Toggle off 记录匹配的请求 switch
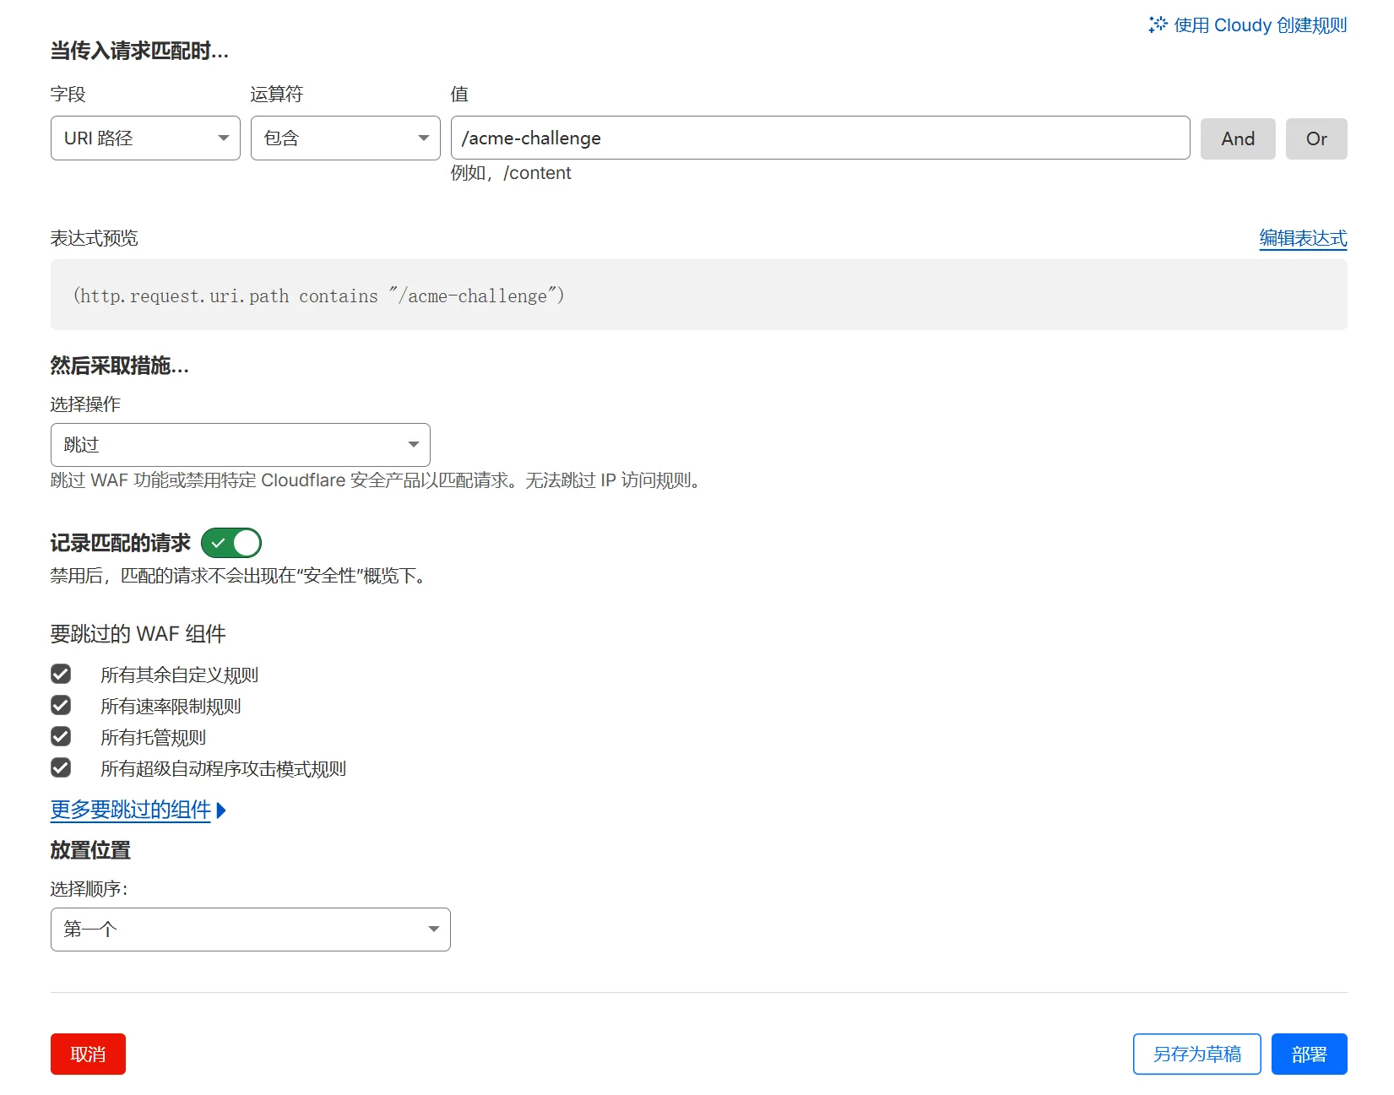 [x=231, y=543]
